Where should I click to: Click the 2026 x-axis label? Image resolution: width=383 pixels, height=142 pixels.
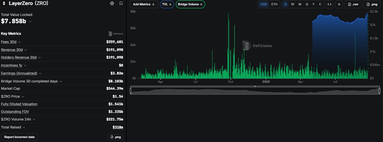pos(266,82)
